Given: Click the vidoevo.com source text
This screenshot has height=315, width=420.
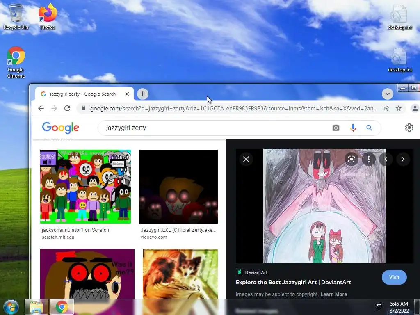Looking at the screenshot, I should tap(154, 237).
